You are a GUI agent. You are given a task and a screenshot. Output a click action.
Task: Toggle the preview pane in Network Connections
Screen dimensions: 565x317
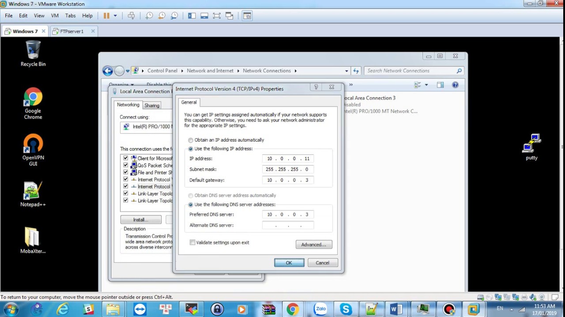[440, 85]
